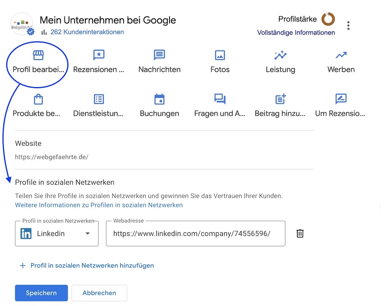Open Rezensionen star speech bubble icon
The height and width of the screenshot is (306, 384).
99,55
